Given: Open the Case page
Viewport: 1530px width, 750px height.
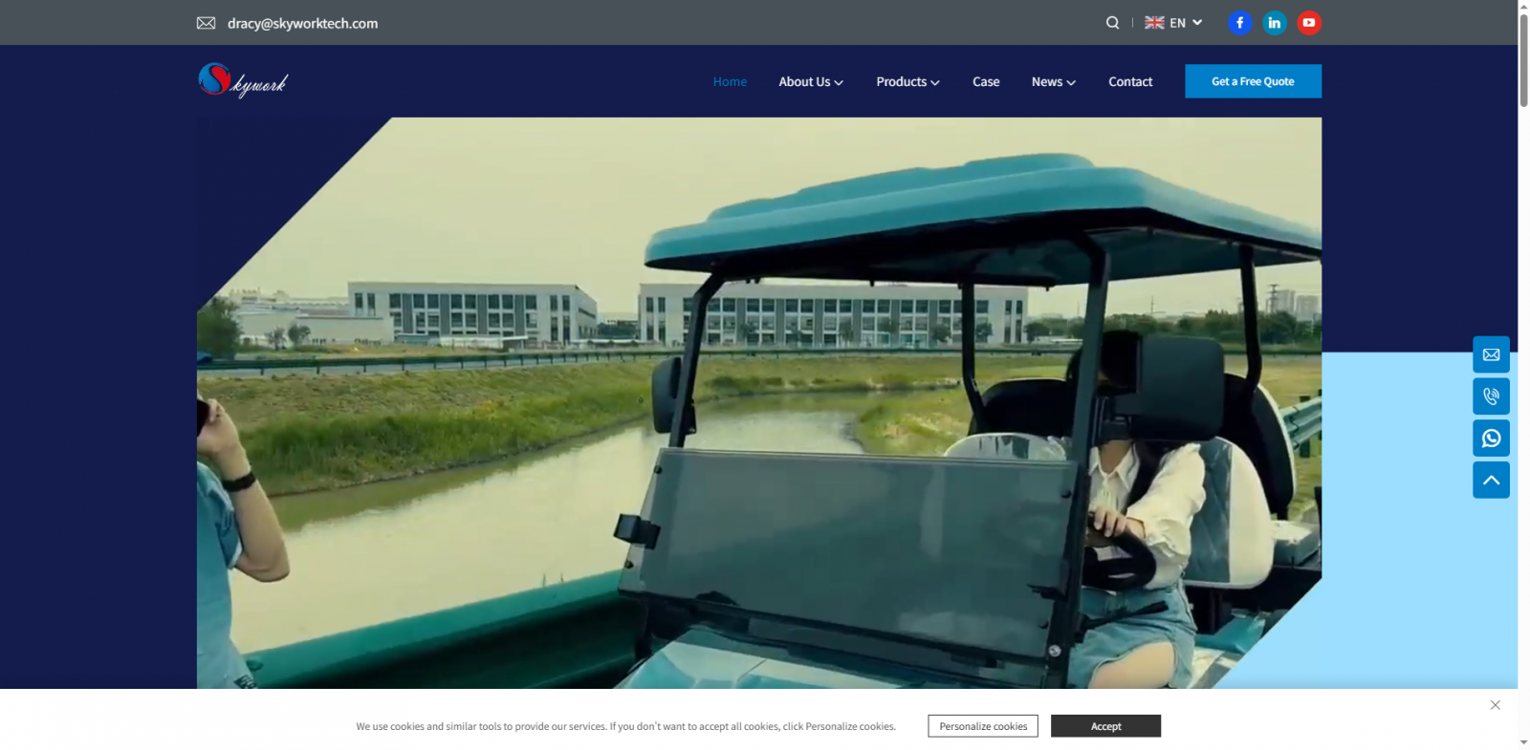Looking at the screenshot, I should (x=986, y=82).
